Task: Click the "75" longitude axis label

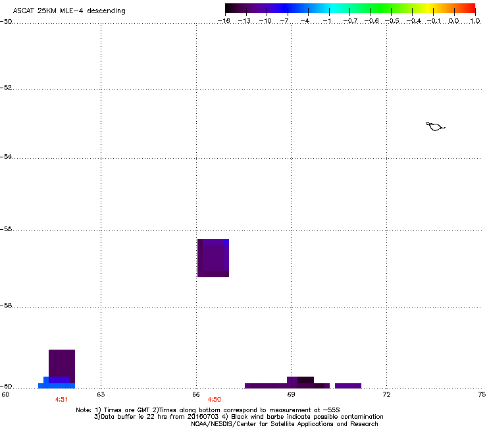Action: pos(482,394)
